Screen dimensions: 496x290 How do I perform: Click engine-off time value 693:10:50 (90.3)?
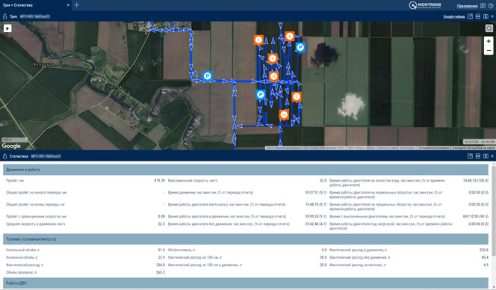coord(475,217)
